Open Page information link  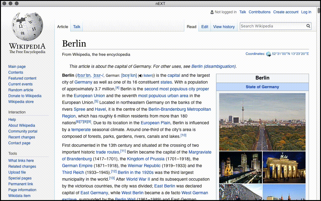tap(22, 190)
